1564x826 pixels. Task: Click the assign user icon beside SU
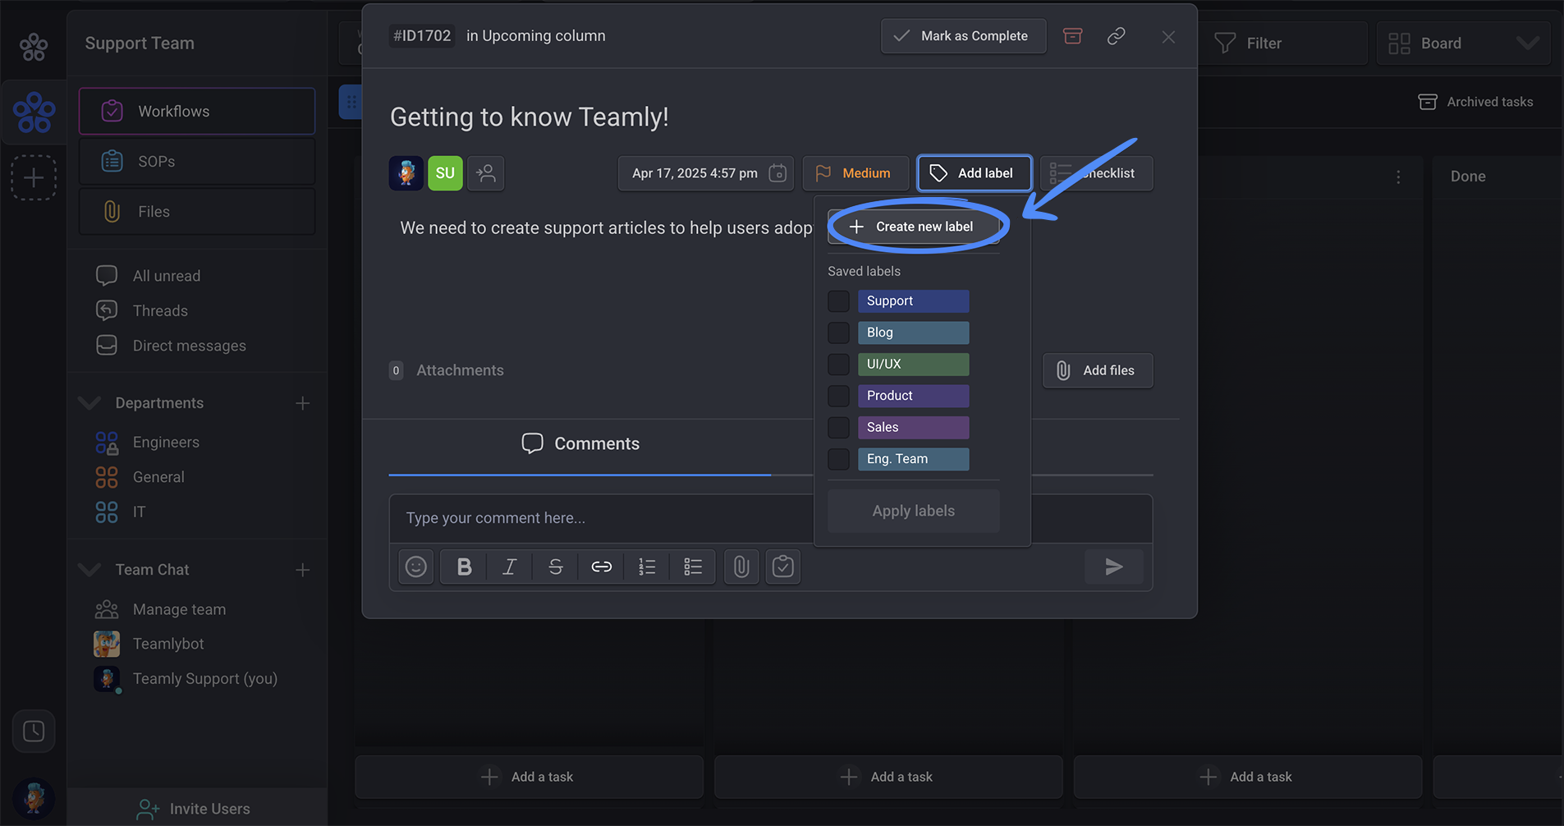click(x=486, y=173)
